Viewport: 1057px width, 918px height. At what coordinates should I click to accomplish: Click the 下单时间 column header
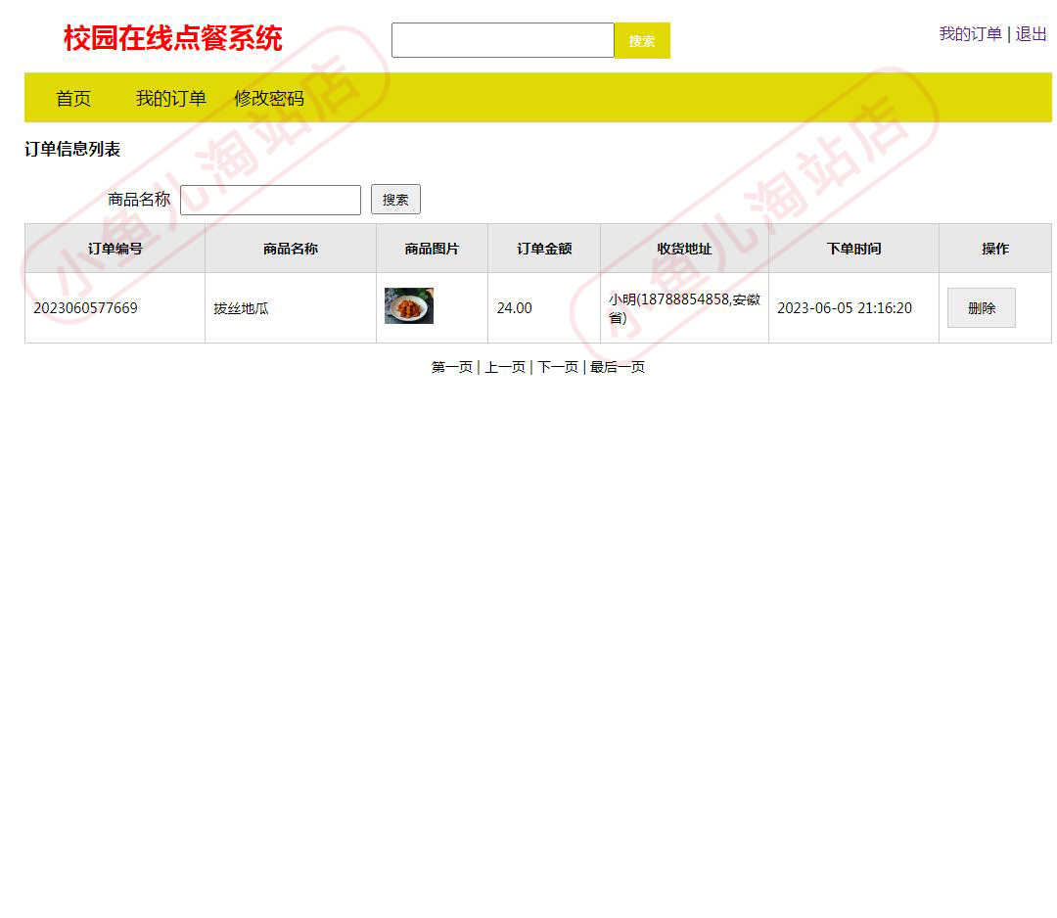tap(854, 249)
